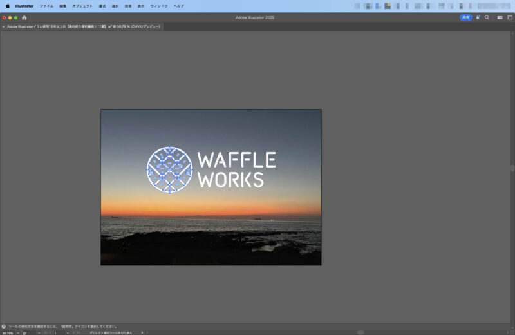Open the ファイル menu

[46, 6]
